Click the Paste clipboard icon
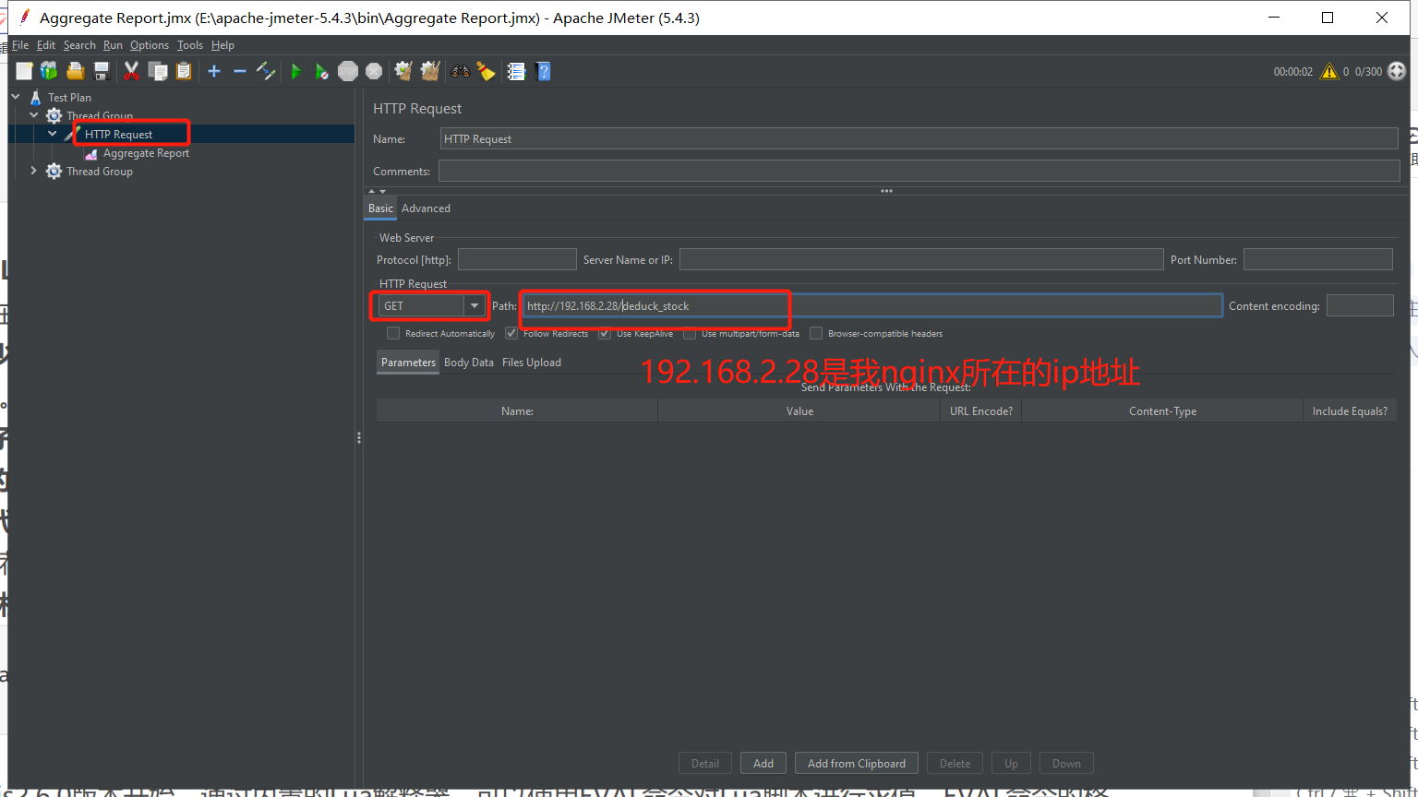 coord(184,71)
